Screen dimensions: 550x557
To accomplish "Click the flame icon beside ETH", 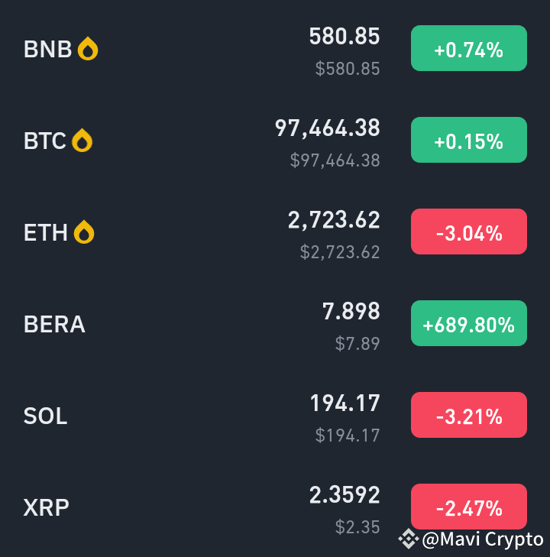I will coord(84,232).
